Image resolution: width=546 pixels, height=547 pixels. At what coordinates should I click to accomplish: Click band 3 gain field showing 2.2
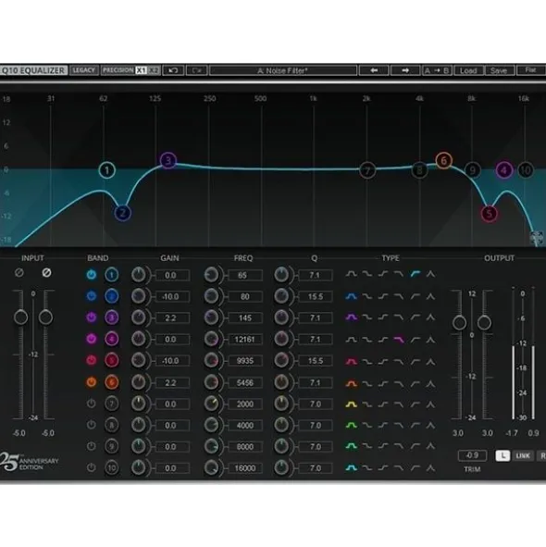pos(172,317)
